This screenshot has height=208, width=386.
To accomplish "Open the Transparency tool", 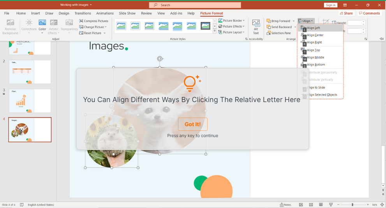I will pos(69,27).
